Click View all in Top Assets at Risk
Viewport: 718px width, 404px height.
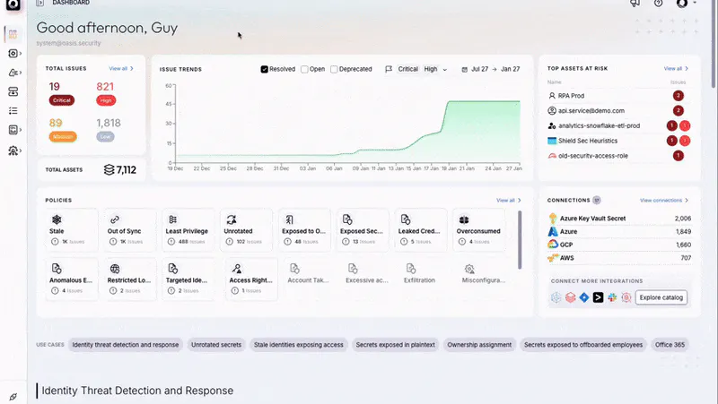[676, 68]
